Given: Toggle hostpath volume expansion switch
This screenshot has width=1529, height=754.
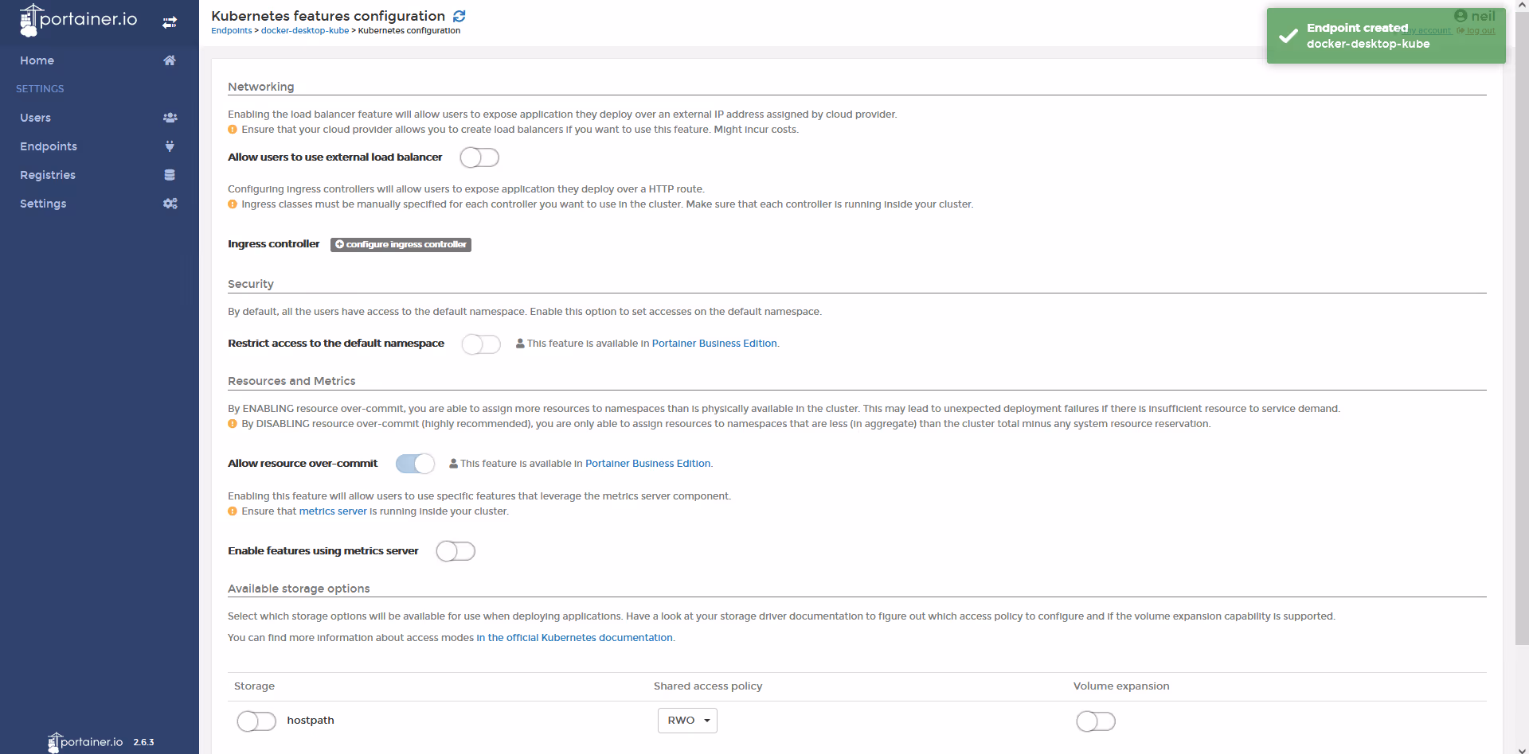Looking at the screenshot, I should tap(1096, 721).
